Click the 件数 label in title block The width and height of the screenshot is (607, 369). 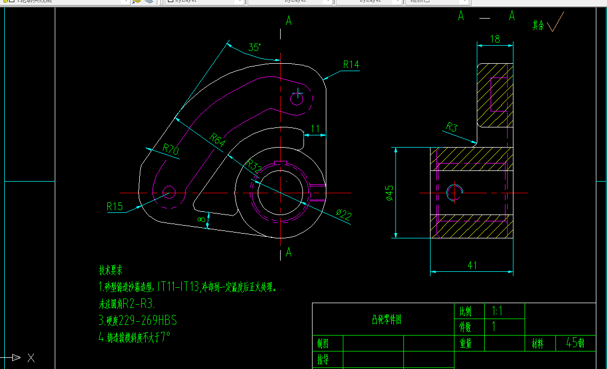[x=465, y=327]
